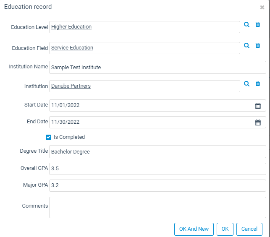Screen dimensions: 270x237
Task: Click into the End Date field
Action: tap(149, 122)
